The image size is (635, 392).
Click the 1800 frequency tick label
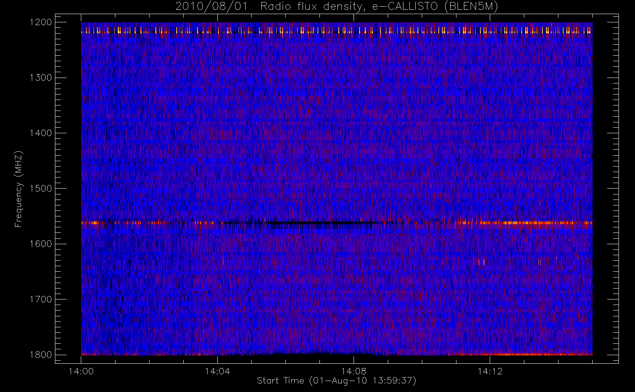pyautogui.click(x=41, y=355)
